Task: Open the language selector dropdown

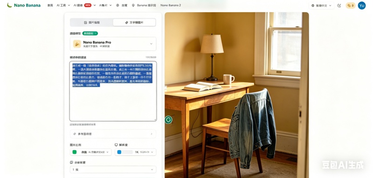Action: tap(321, 6)
